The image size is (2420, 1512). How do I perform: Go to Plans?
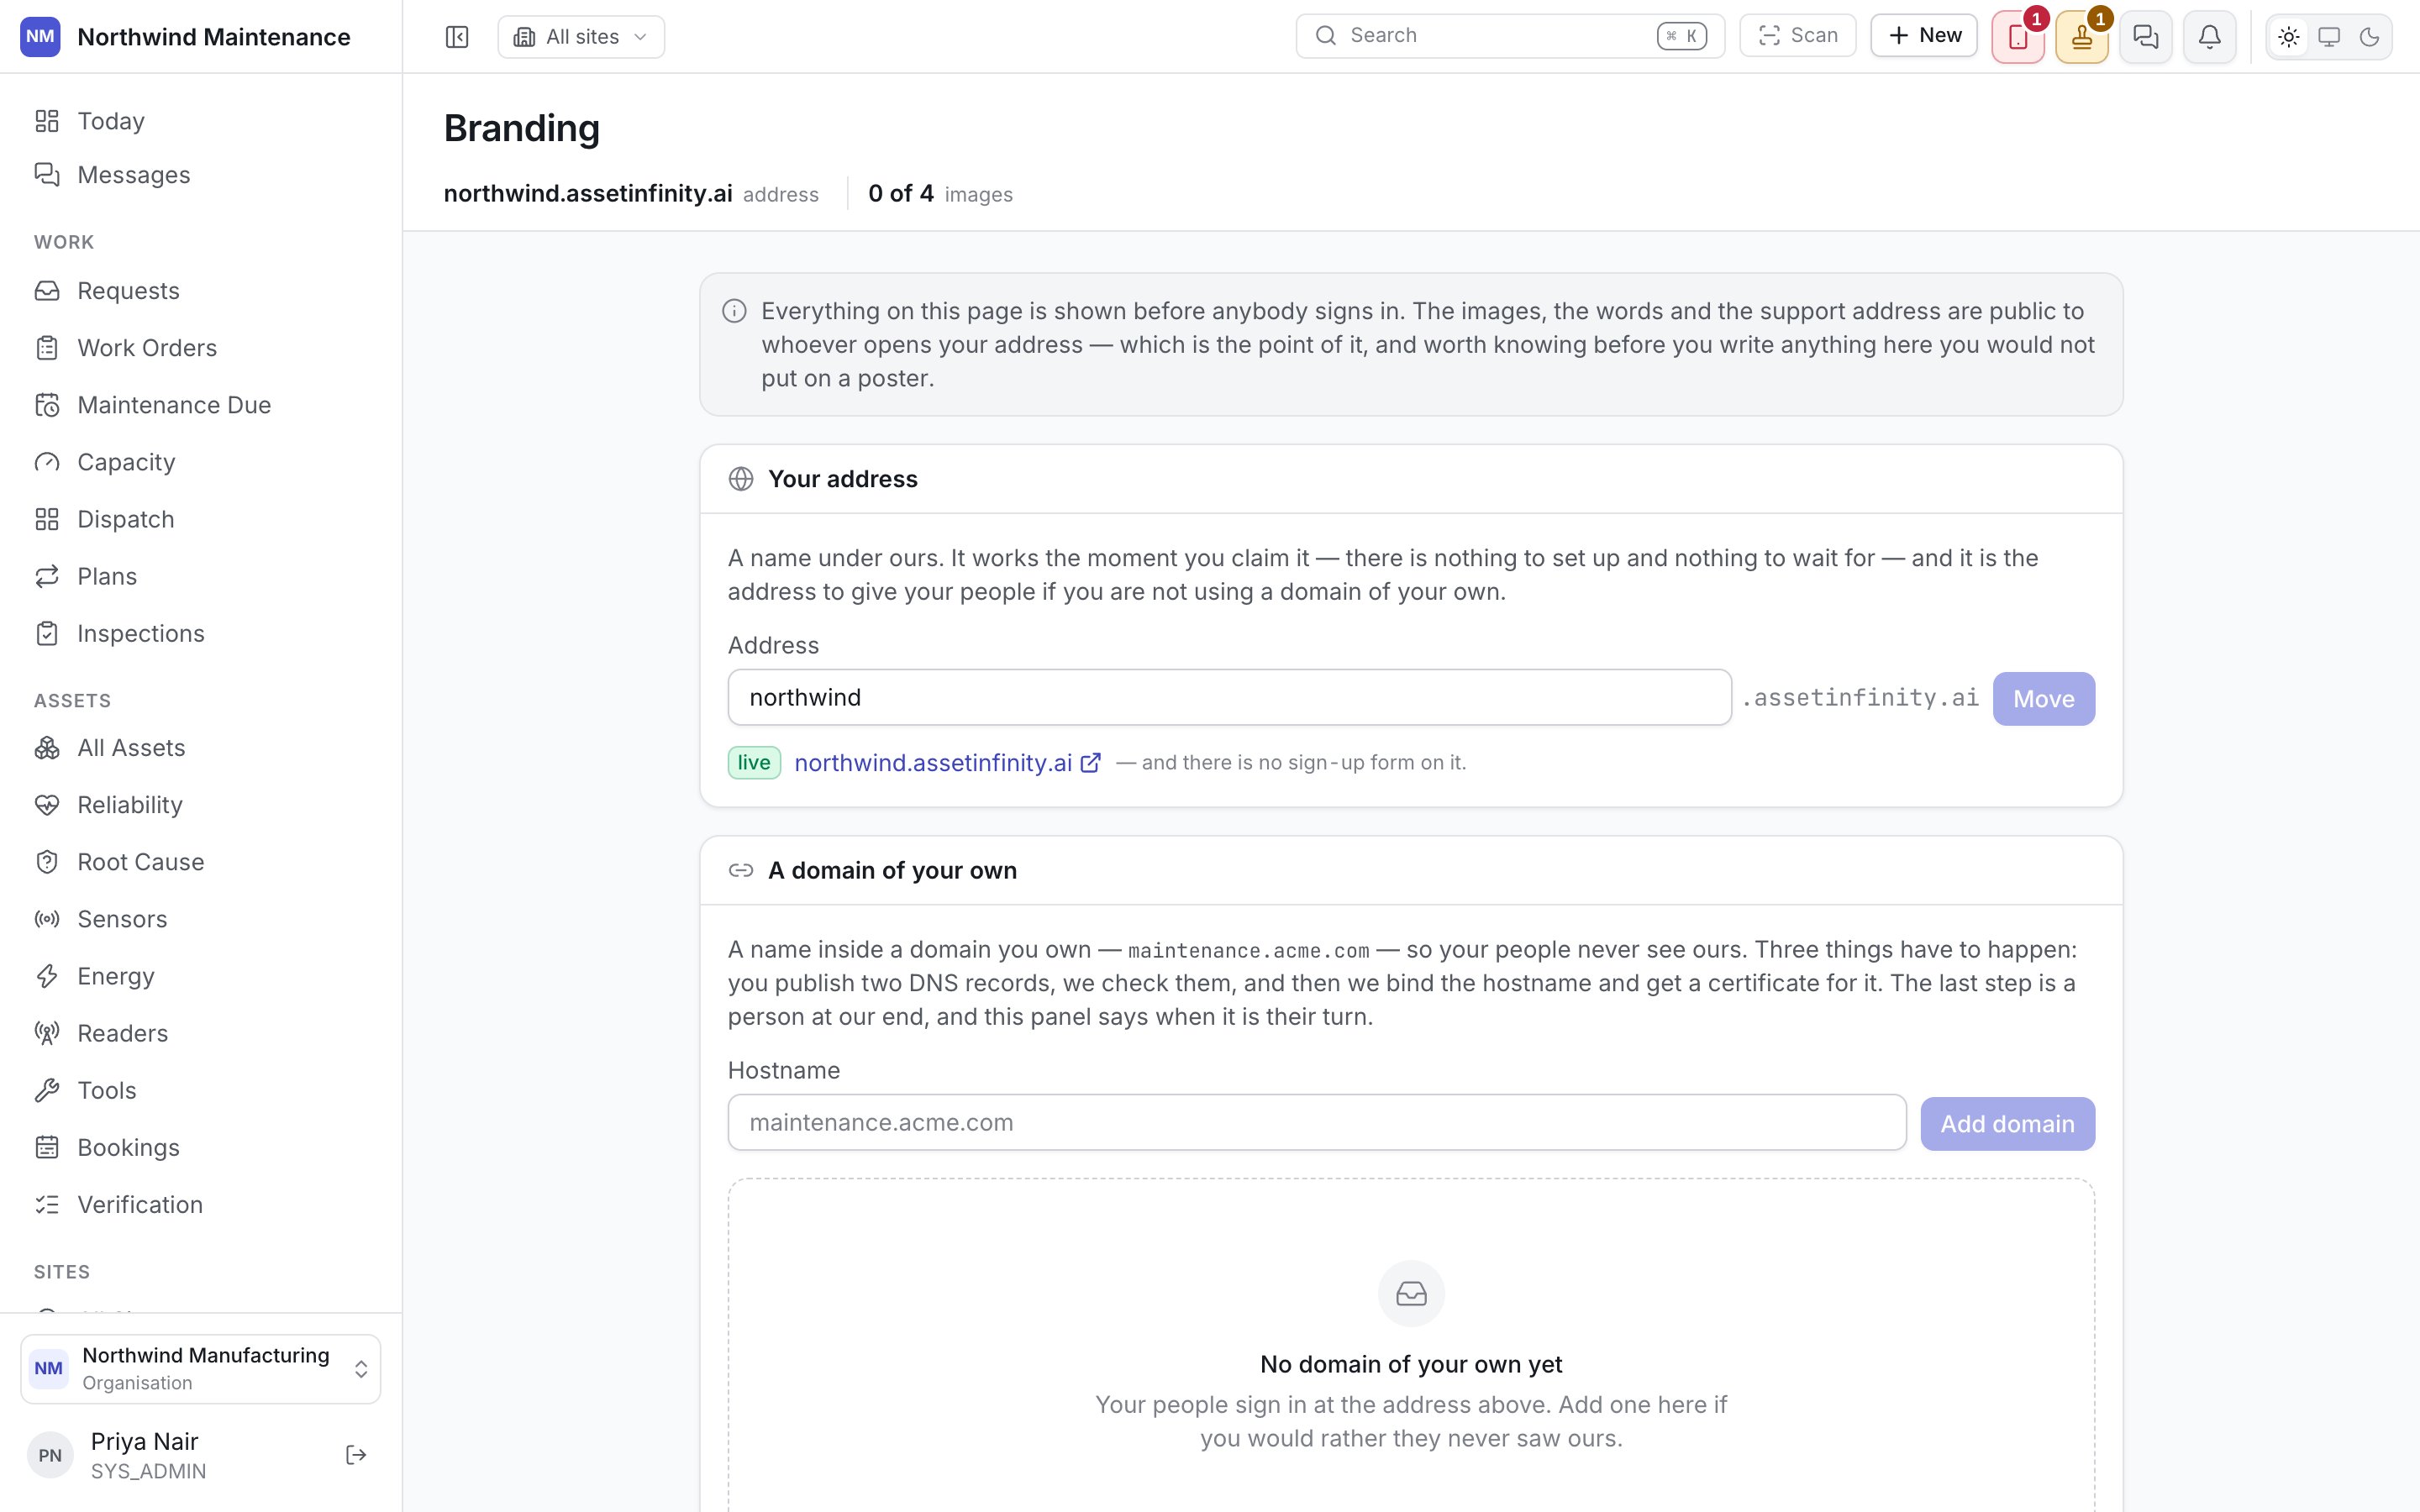pos(201,576)
